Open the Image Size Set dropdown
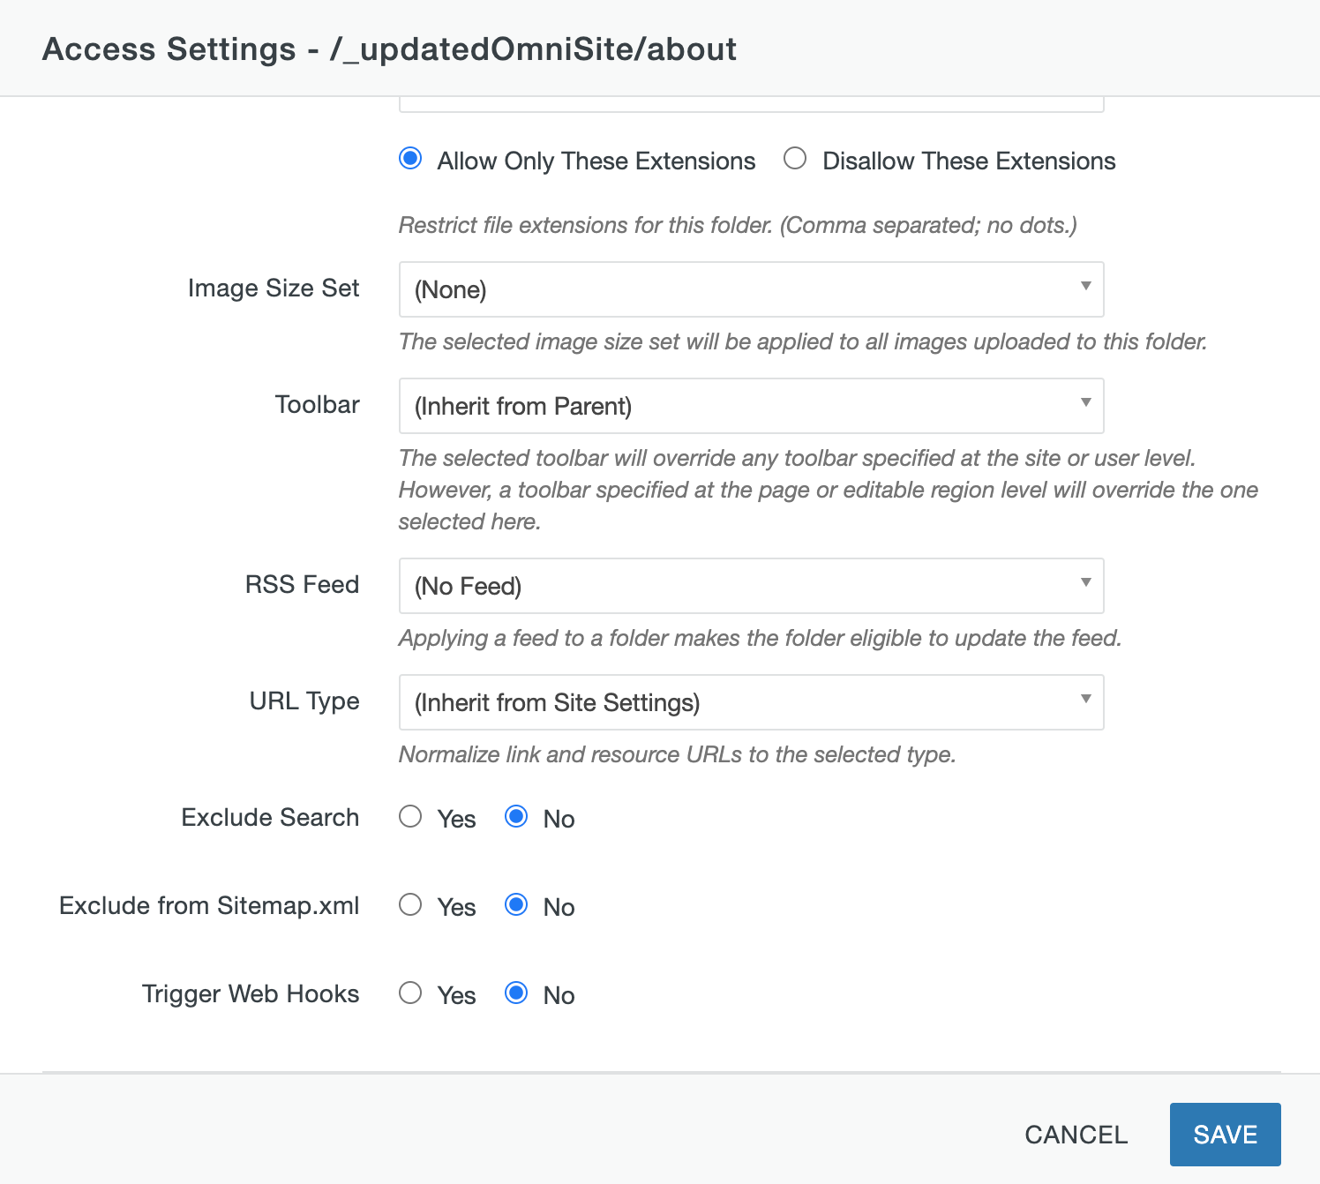Viewport: 1320px width, 1184px height. (750, 289)
